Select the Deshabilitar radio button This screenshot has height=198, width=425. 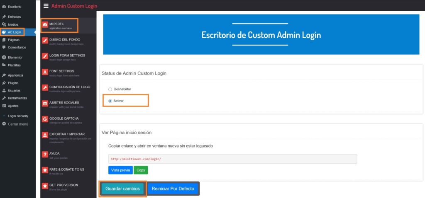[x=110, y=89]
